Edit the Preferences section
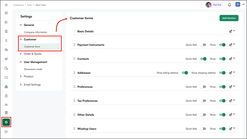 230,87
